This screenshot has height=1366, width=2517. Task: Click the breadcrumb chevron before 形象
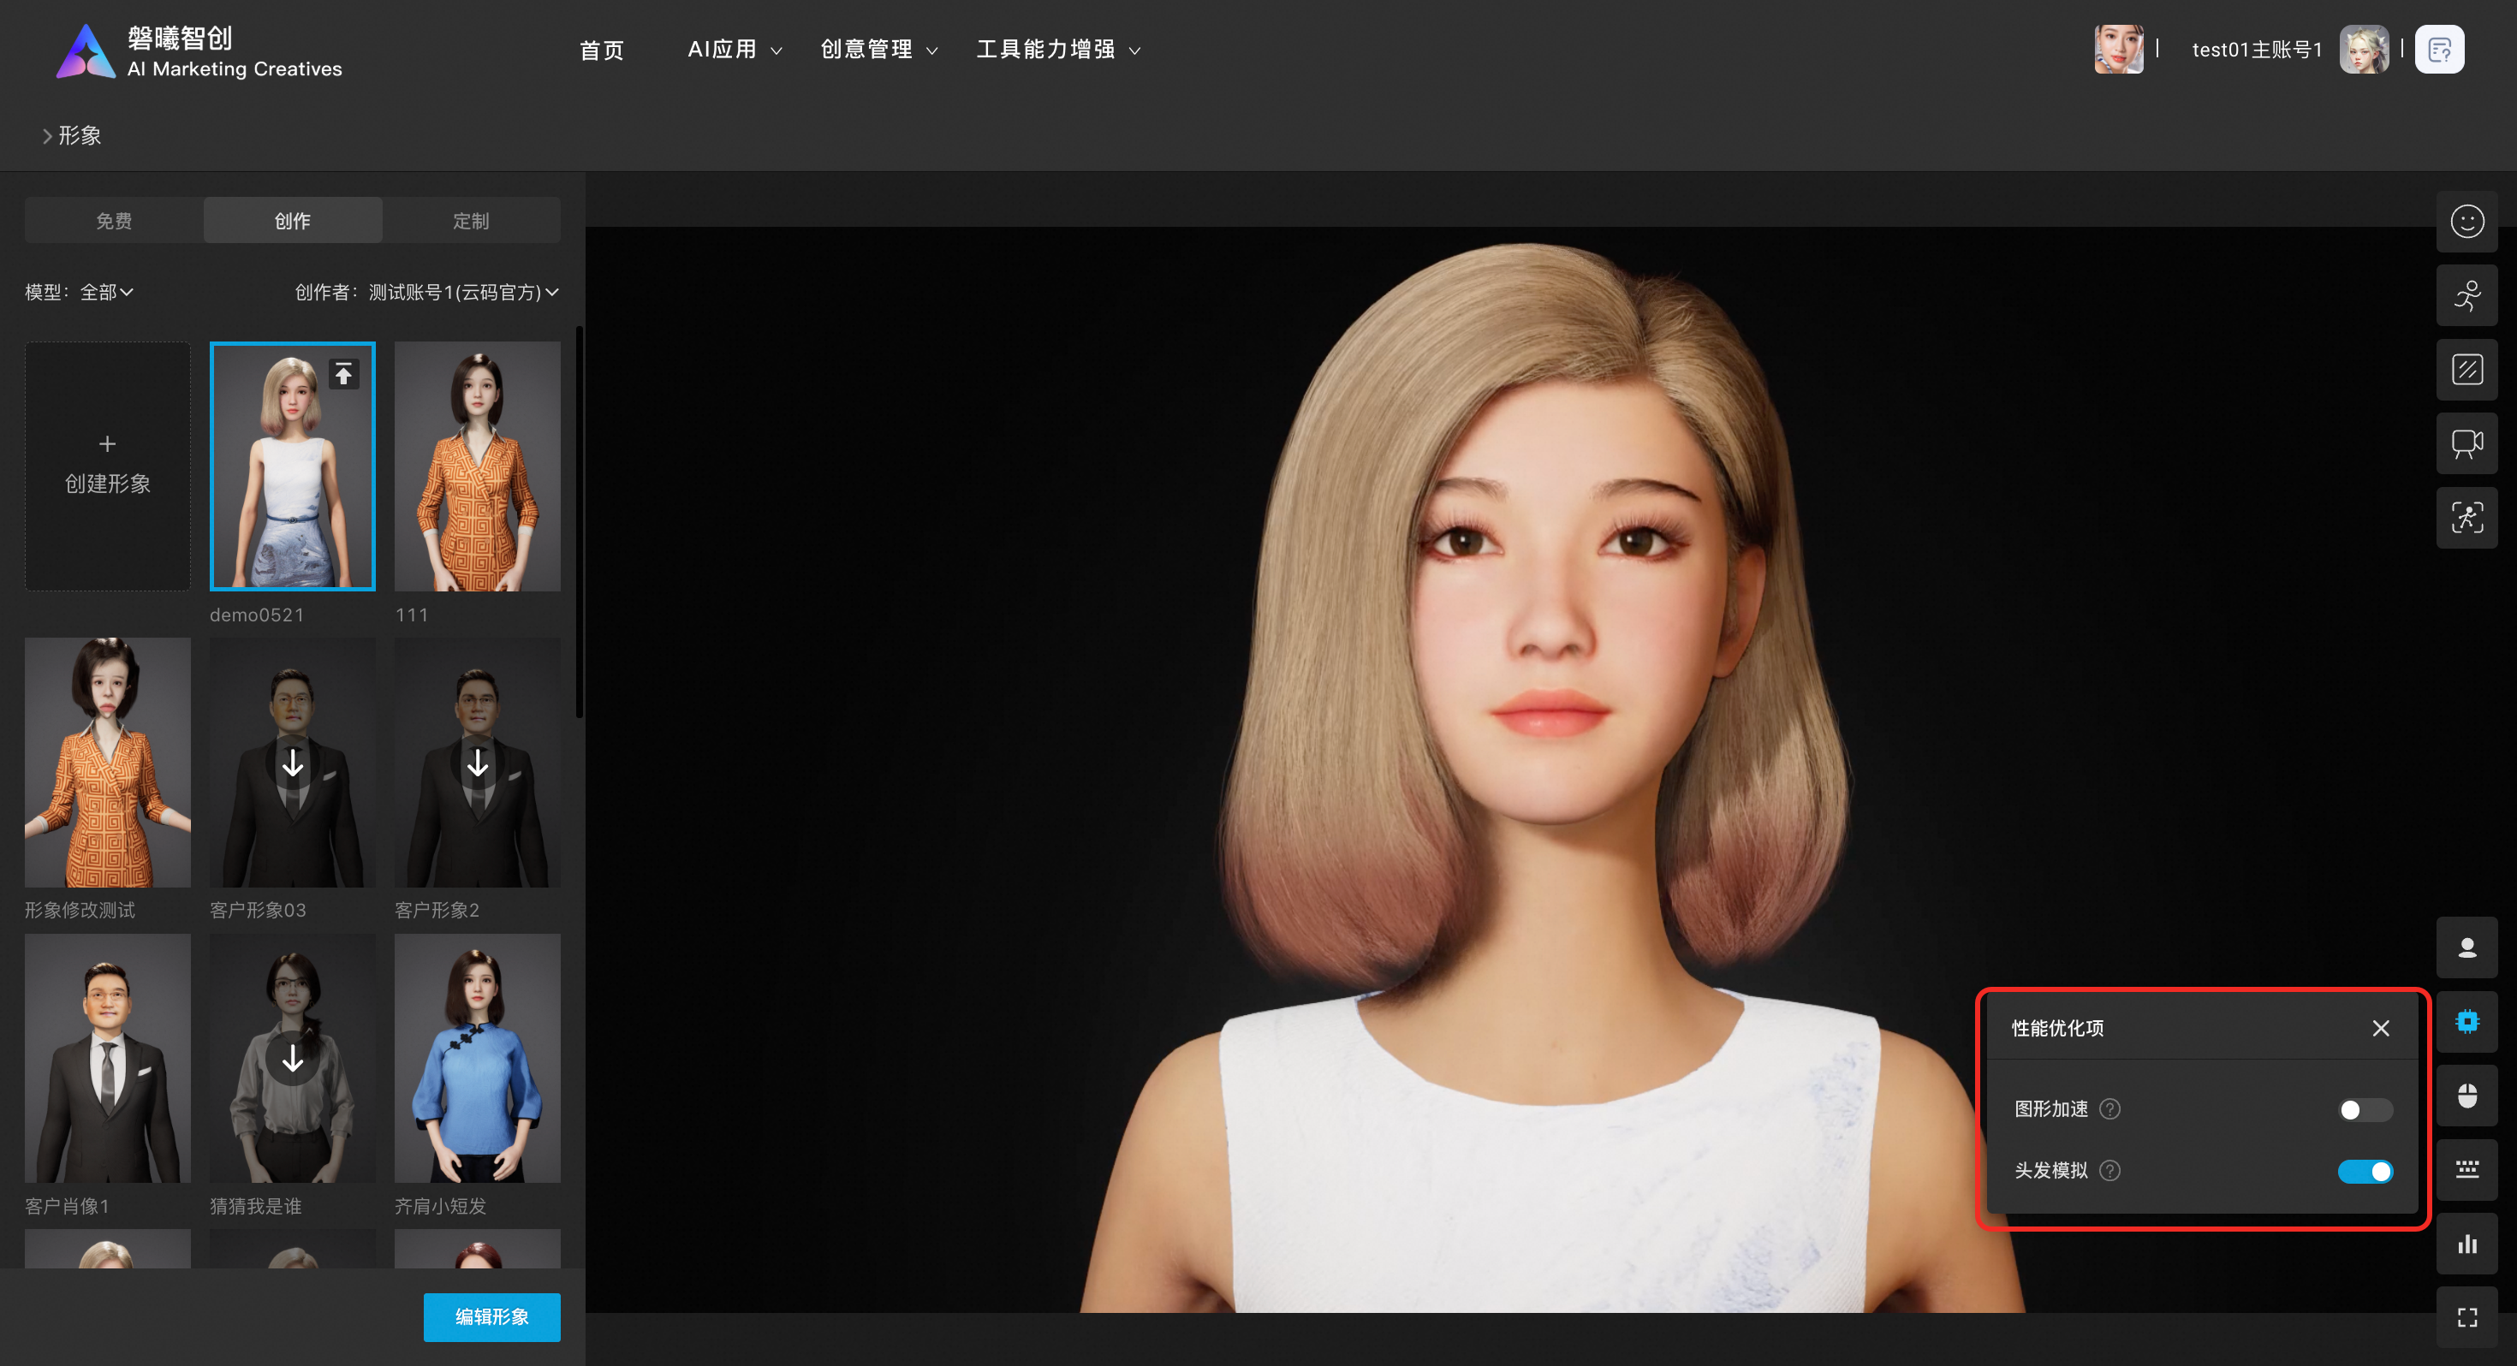click(47, 137)
